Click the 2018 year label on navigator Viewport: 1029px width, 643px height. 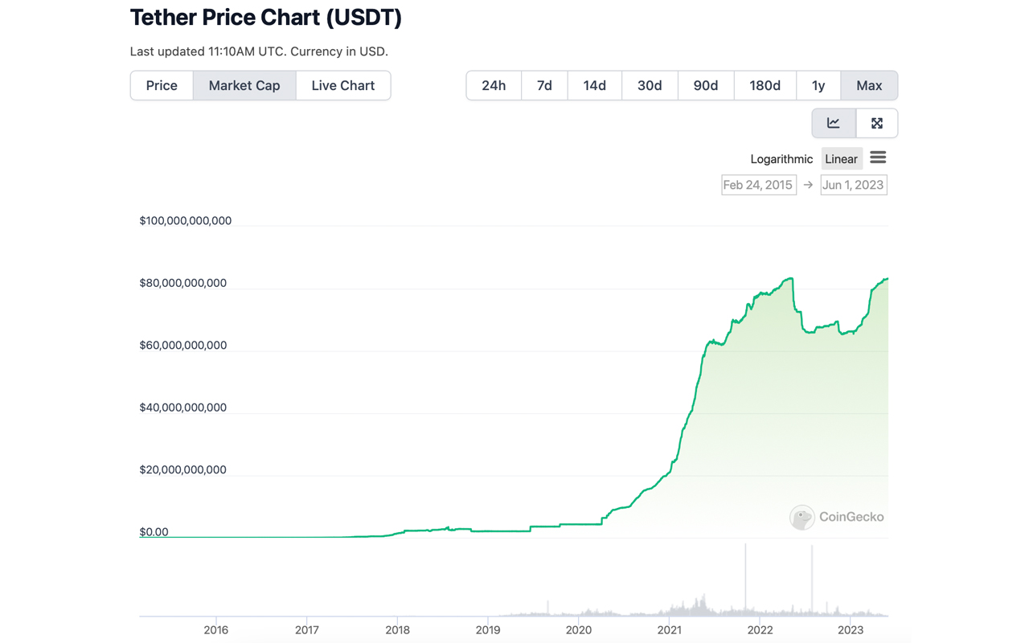(x=397, y=630)
